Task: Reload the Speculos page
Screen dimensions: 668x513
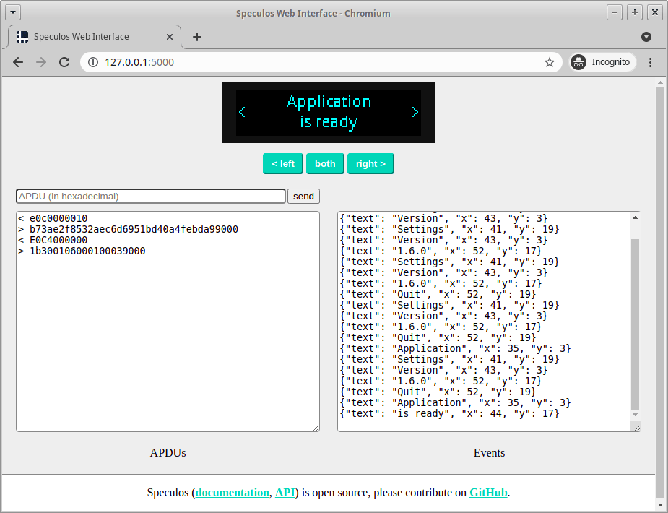Action: point(64,62)
